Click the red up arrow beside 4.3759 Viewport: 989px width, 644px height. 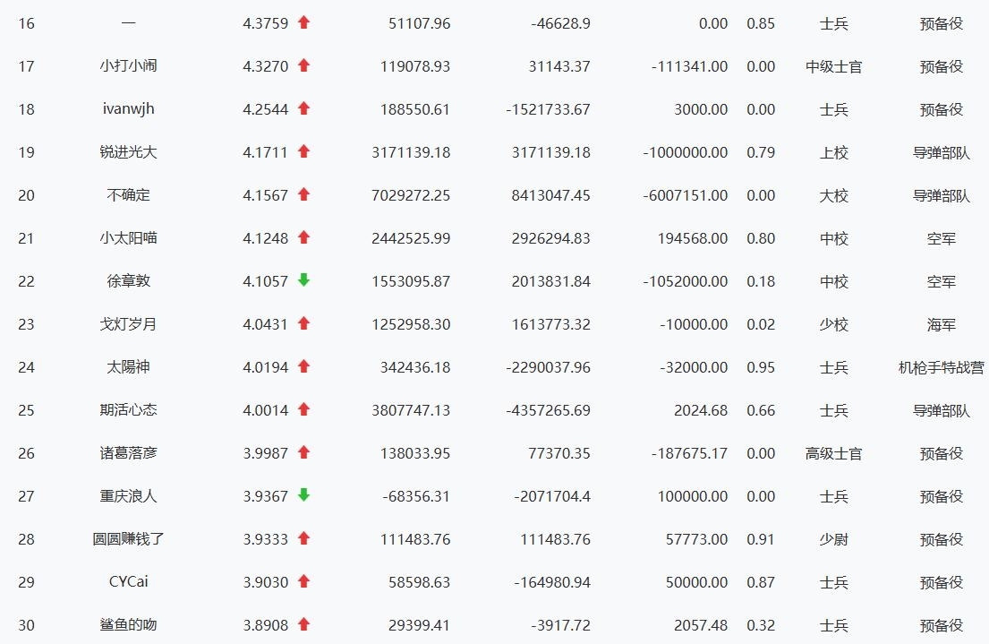[303, 23]
